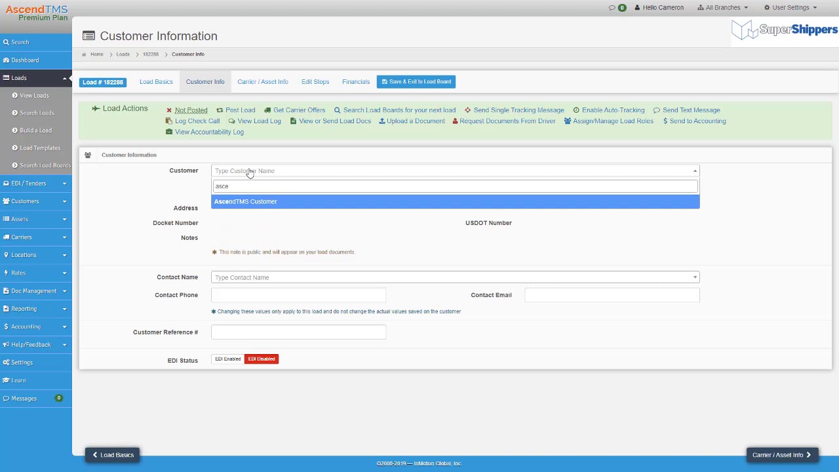Open Messages in the sidebar

[x=24, y=399]
